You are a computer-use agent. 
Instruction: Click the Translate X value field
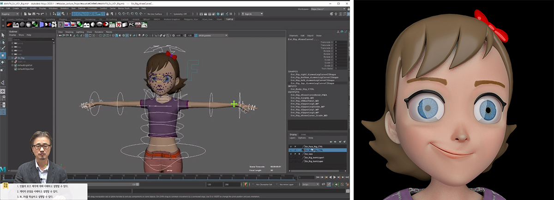[341, 42]
